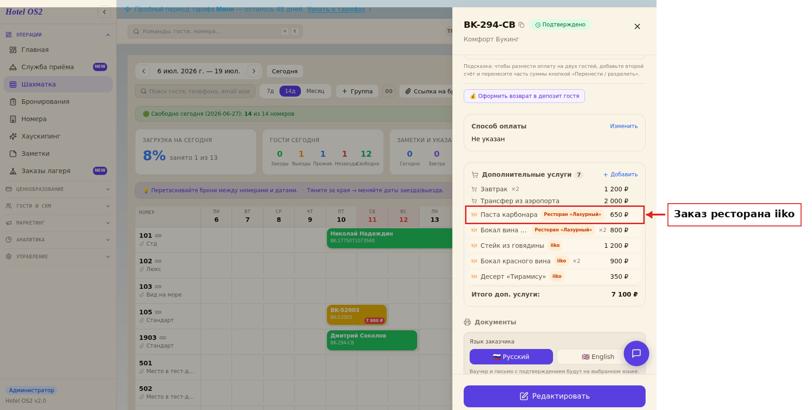Image resolution: width=812 pixels, height=410 pixels.
Task: Click Изменить payment method link
Action: click(x=624, y=126)
